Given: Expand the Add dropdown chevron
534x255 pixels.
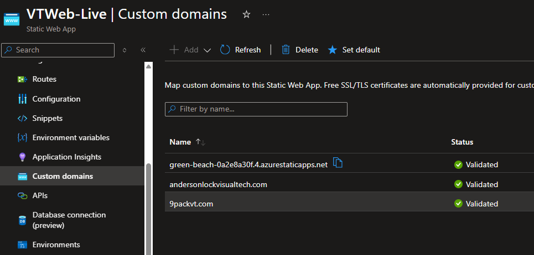Looking at the screenshot, I should (207, 50).
